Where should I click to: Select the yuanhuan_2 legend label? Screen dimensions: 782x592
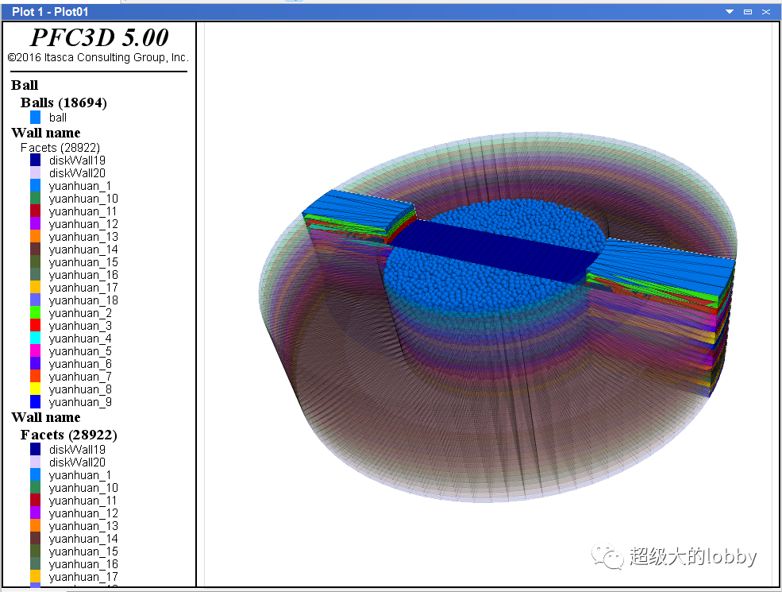tap(80, 313)
